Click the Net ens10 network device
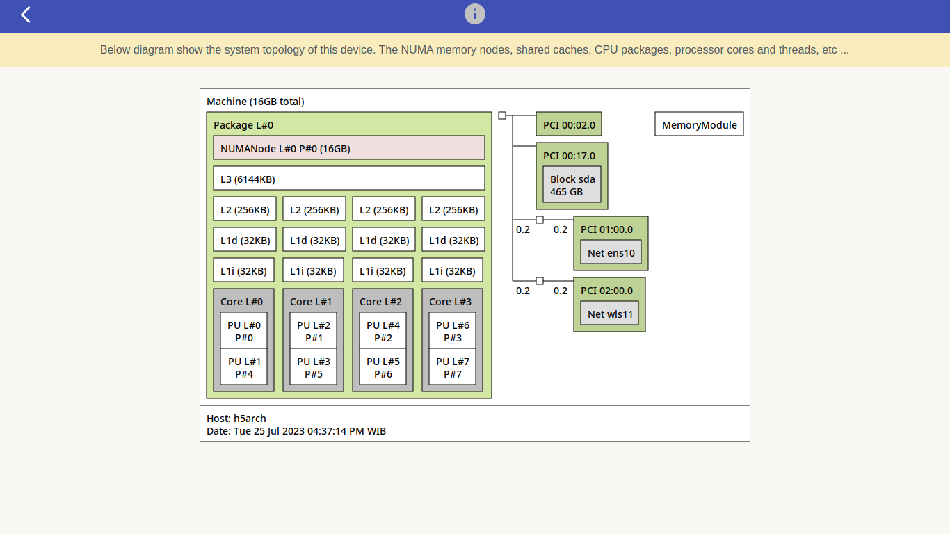Viewport: 950px width, 534px height. click(x=611, y=252)
